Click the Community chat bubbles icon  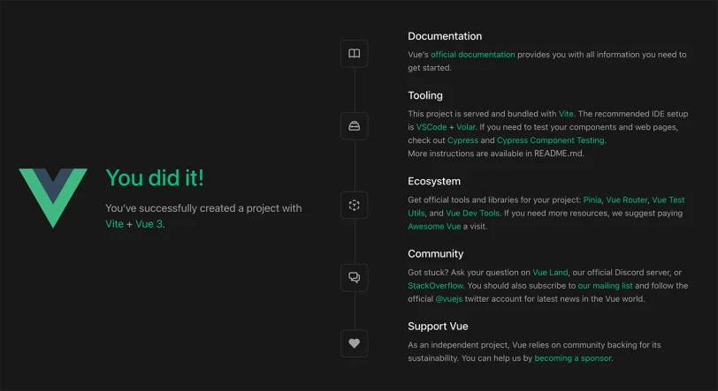pos(354,277)
